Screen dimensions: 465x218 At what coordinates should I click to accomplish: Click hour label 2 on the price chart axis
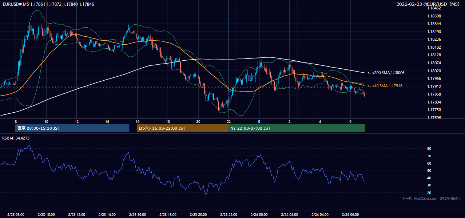tap(289, 121)
